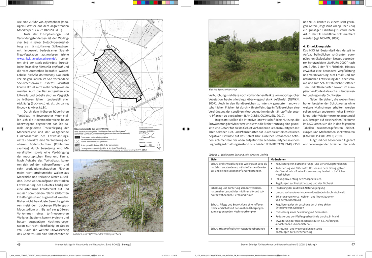Select the Beverstedter Moor landscape photo
372x258 pixels.
point(254,53)
